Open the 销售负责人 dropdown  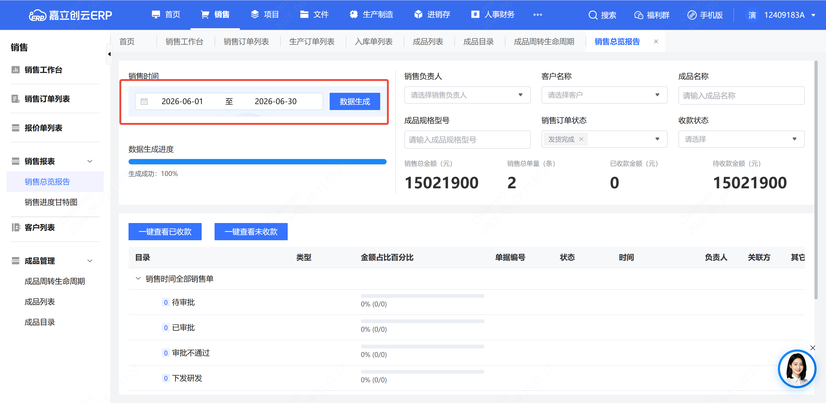pos(467,95)
